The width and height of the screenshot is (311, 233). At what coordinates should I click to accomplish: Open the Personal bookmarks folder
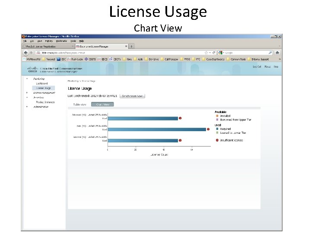coord(48,59)
